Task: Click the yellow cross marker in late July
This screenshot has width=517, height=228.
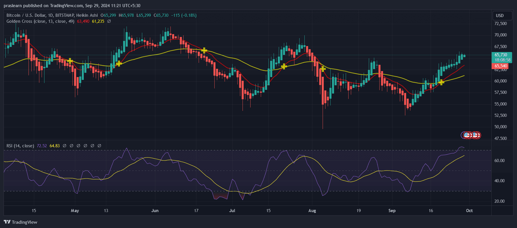Action: [x=284, y=67]
